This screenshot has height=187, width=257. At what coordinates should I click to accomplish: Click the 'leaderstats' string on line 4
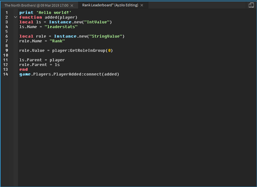tap(61, 27)
